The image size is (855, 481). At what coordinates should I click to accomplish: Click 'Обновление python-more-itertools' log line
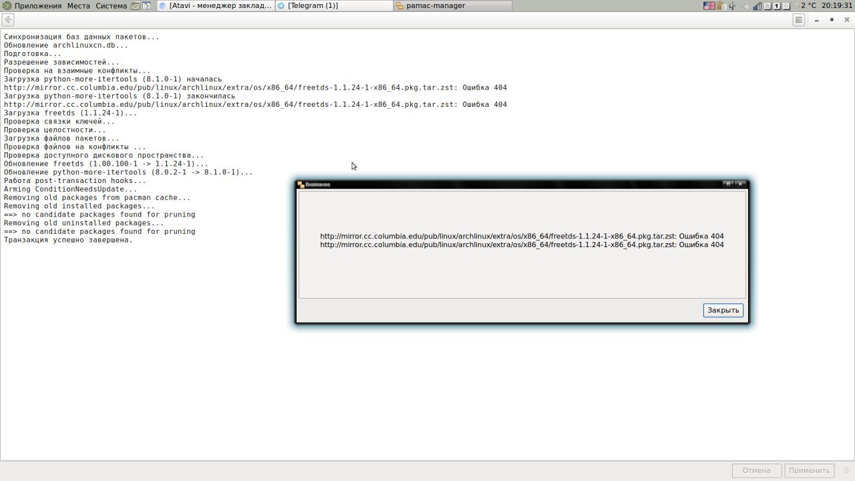pyautogui.click(x=128, y=172)
